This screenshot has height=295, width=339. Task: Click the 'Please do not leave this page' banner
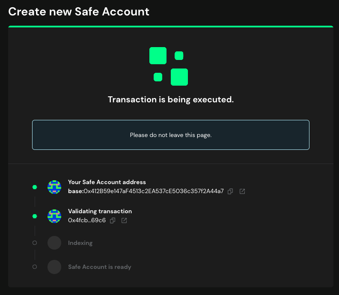coord(170,135)
